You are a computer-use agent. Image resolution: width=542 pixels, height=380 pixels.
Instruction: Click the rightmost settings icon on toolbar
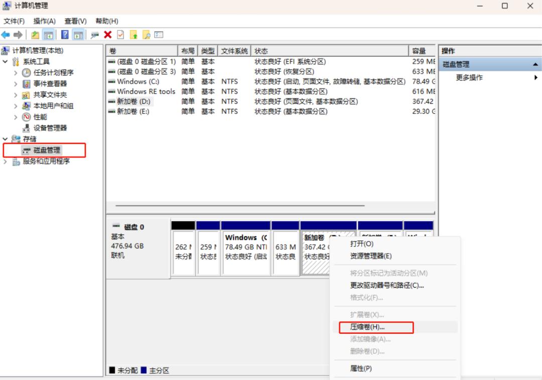(x=160, y=35)
